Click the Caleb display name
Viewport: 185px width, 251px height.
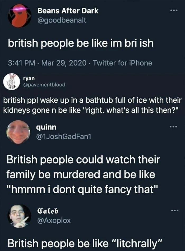(48, 211)
